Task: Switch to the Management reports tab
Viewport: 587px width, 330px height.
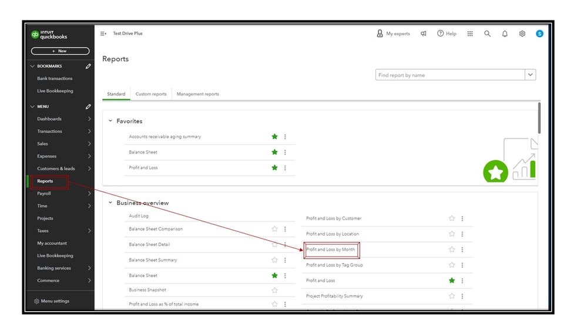Action: point(197,94)
